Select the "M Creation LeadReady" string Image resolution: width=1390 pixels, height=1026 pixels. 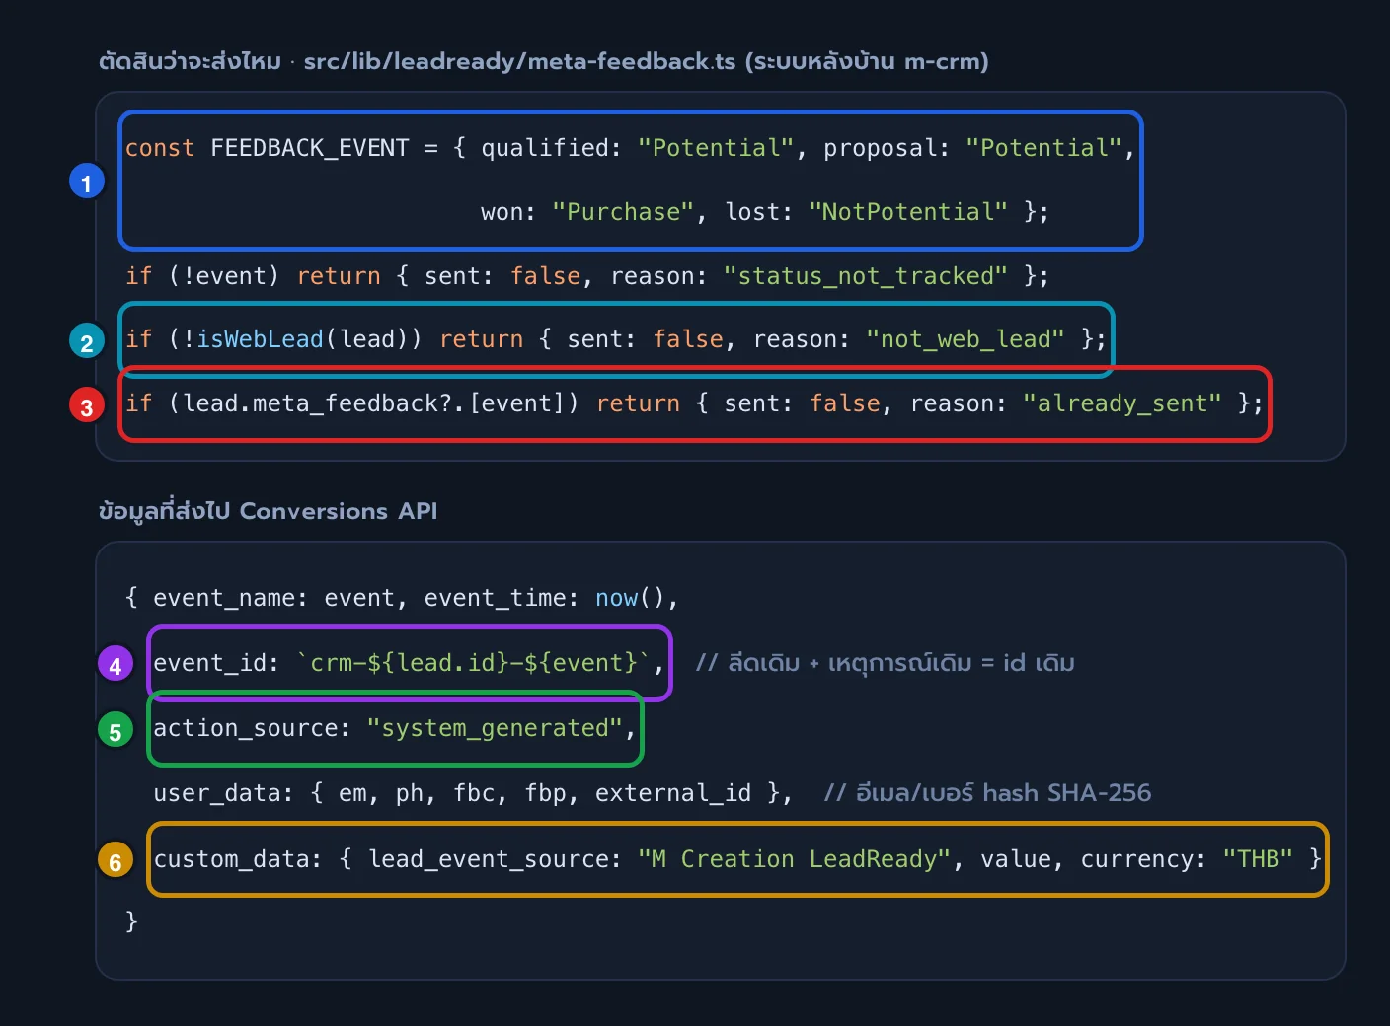(795, 859)
